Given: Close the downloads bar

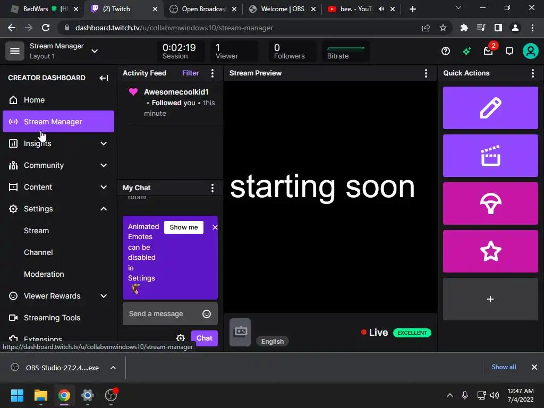Looking at the screenshot, I should point(534,367).
